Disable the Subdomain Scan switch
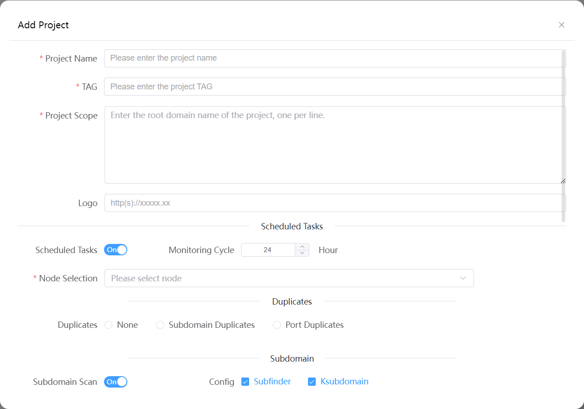 (x=115, y=382)
